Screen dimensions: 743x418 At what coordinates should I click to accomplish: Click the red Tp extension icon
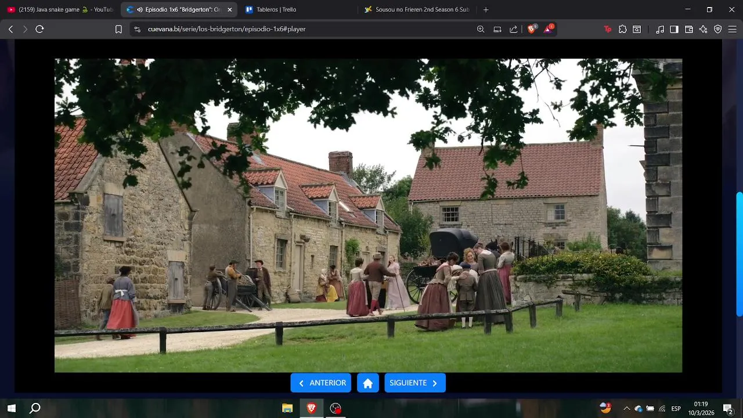point(608,29)
